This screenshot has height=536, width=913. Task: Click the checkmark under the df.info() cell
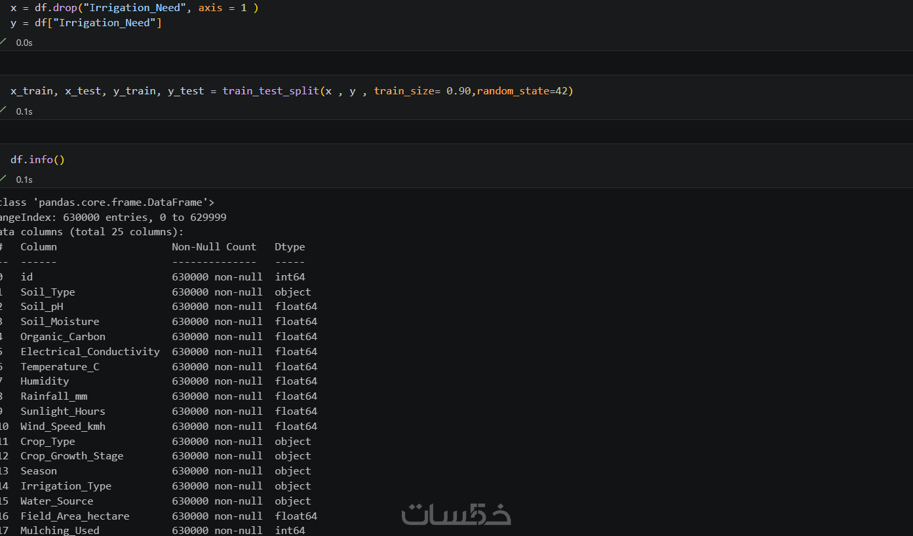point(3,178)
